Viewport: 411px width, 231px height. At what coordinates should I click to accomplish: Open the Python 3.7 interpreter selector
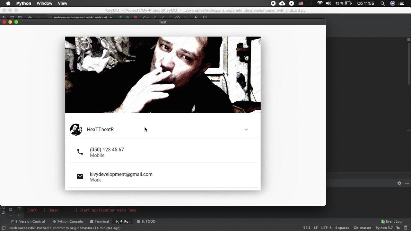click(384, 228)
